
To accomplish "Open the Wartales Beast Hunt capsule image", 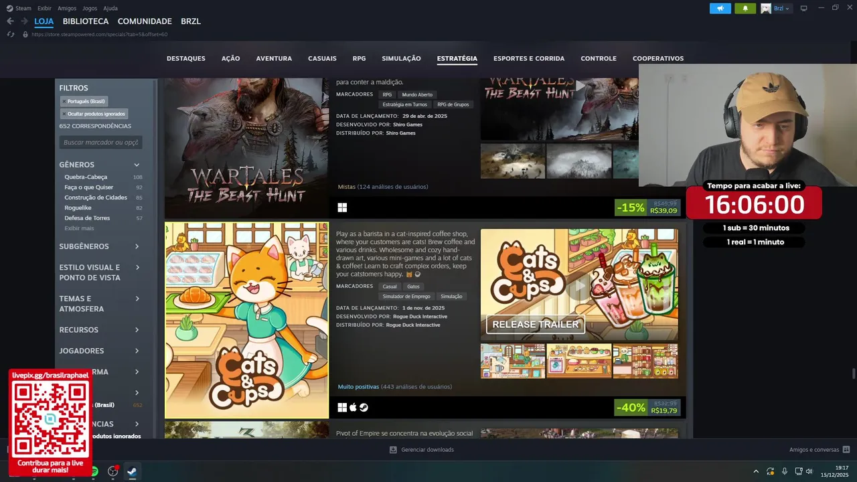I will pyautogui.click(x=246, y=148).
